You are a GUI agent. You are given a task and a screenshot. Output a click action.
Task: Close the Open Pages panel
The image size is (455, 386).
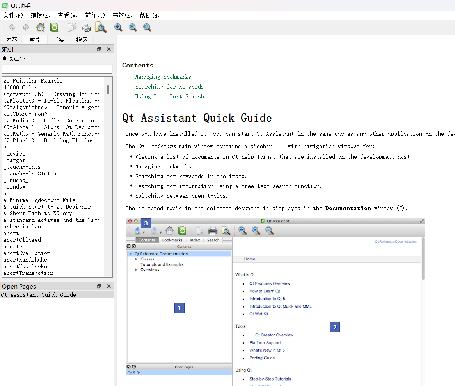pos(109,286)
